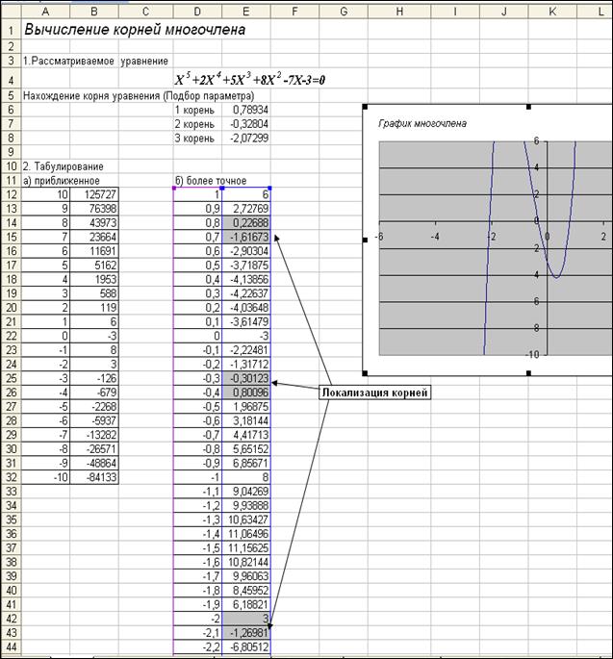Viewport: 613px width, 659px height.
Task: Select column C header
Action: click(145, 12)
